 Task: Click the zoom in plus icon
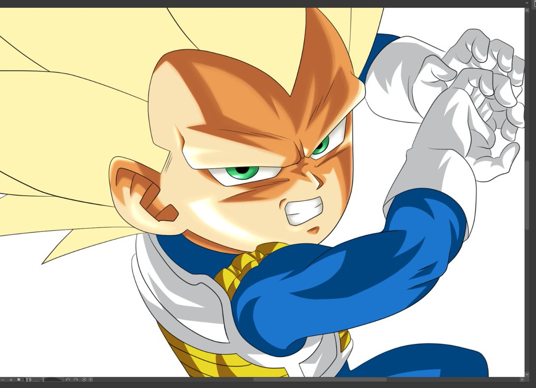click(11, 380)
